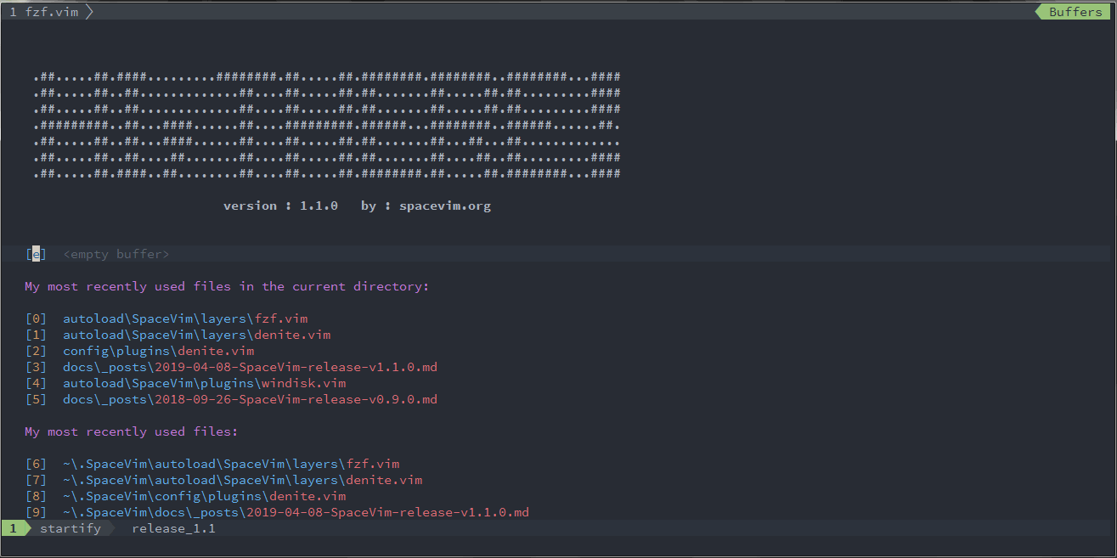Click the index marker [0]
Screen dimensions: 1117x558
36,318
